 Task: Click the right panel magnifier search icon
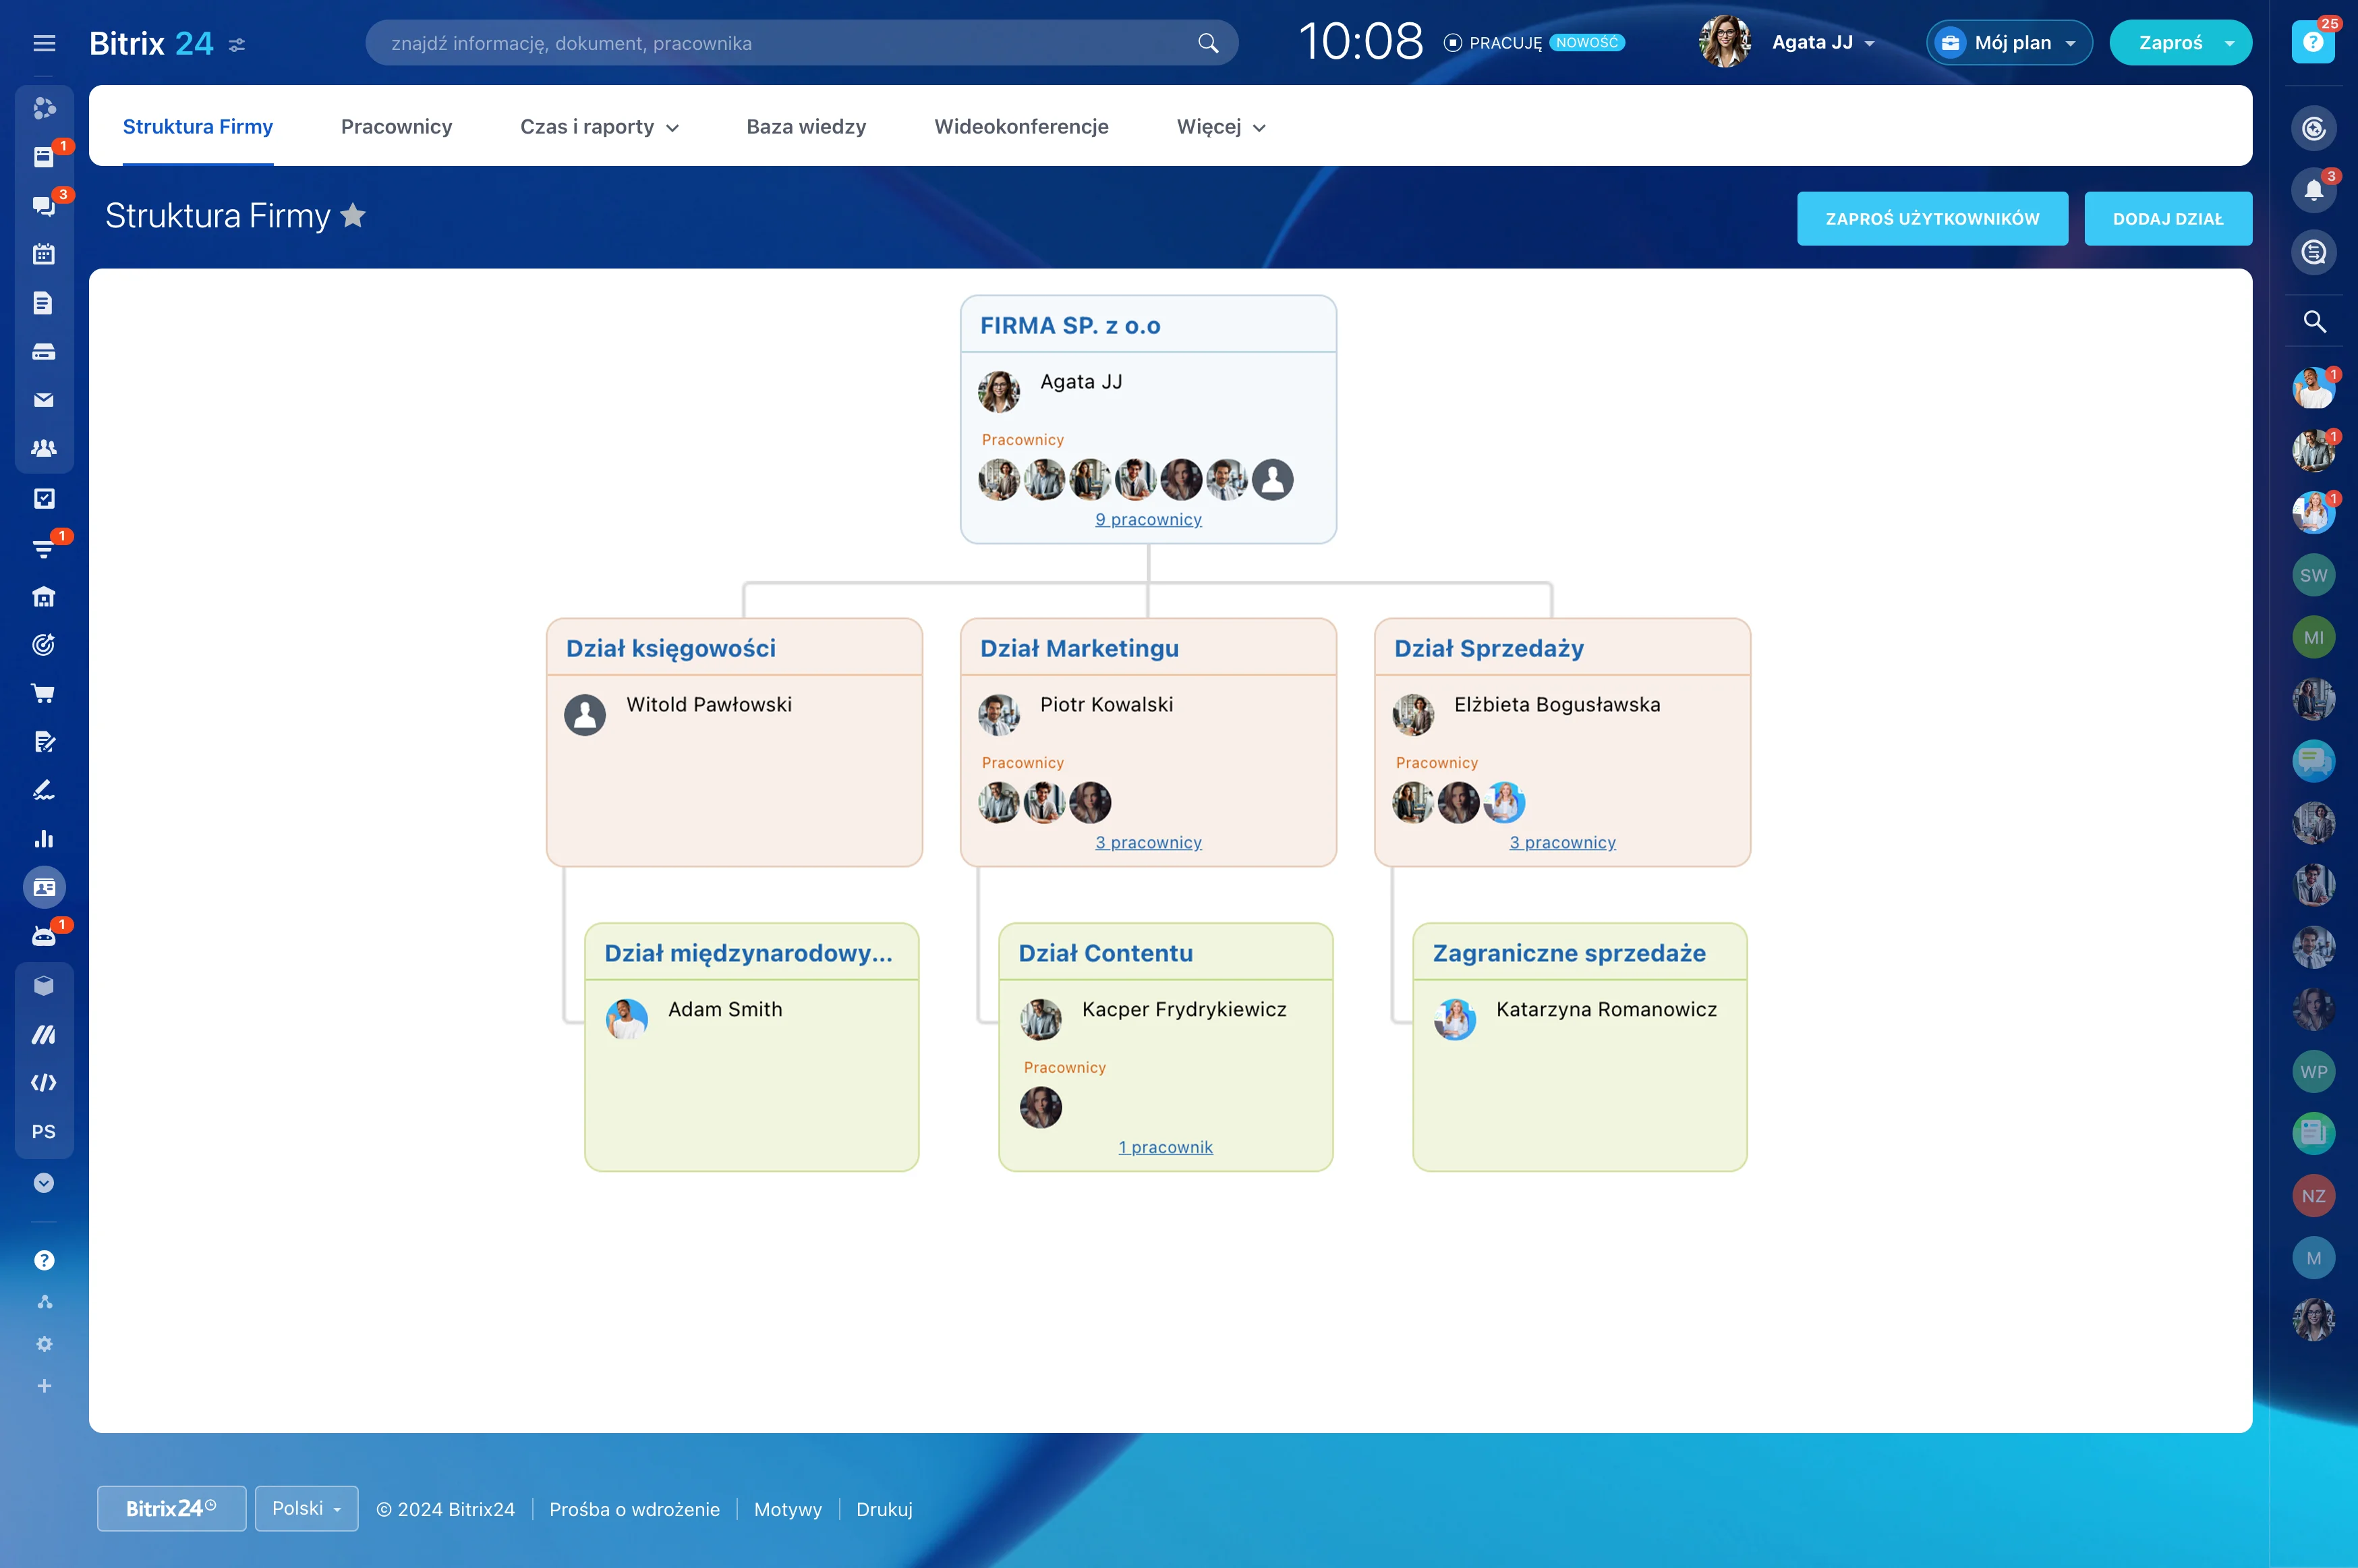click(x=2314, y=322)
